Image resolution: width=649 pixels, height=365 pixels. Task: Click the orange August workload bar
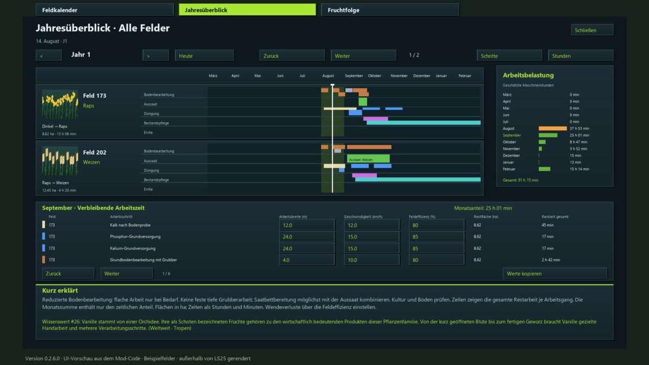[553, 129]
